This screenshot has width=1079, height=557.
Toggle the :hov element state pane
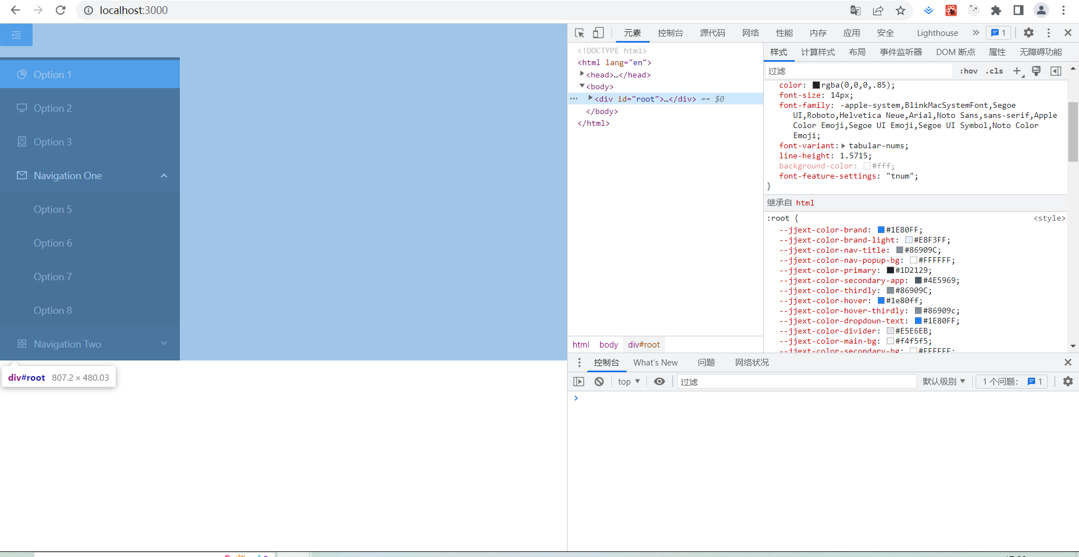coord(969,71)
